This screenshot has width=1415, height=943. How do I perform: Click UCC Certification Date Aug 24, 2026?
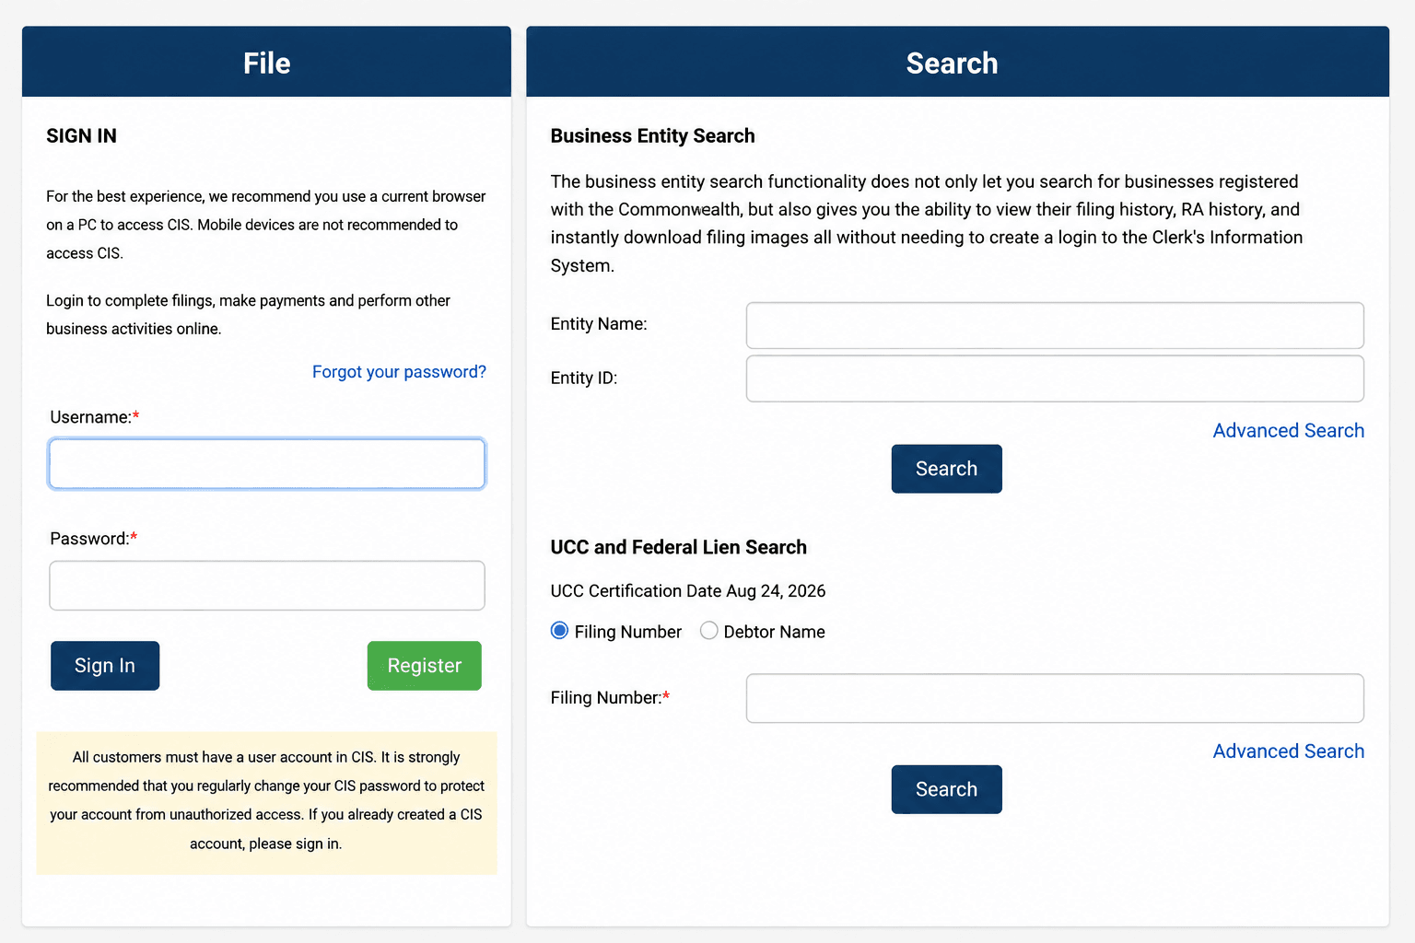(687, 591)
